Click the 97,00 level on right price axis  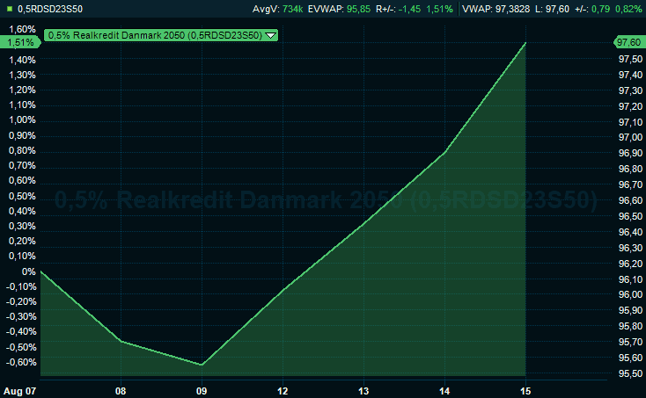click(x=628, y=137)
